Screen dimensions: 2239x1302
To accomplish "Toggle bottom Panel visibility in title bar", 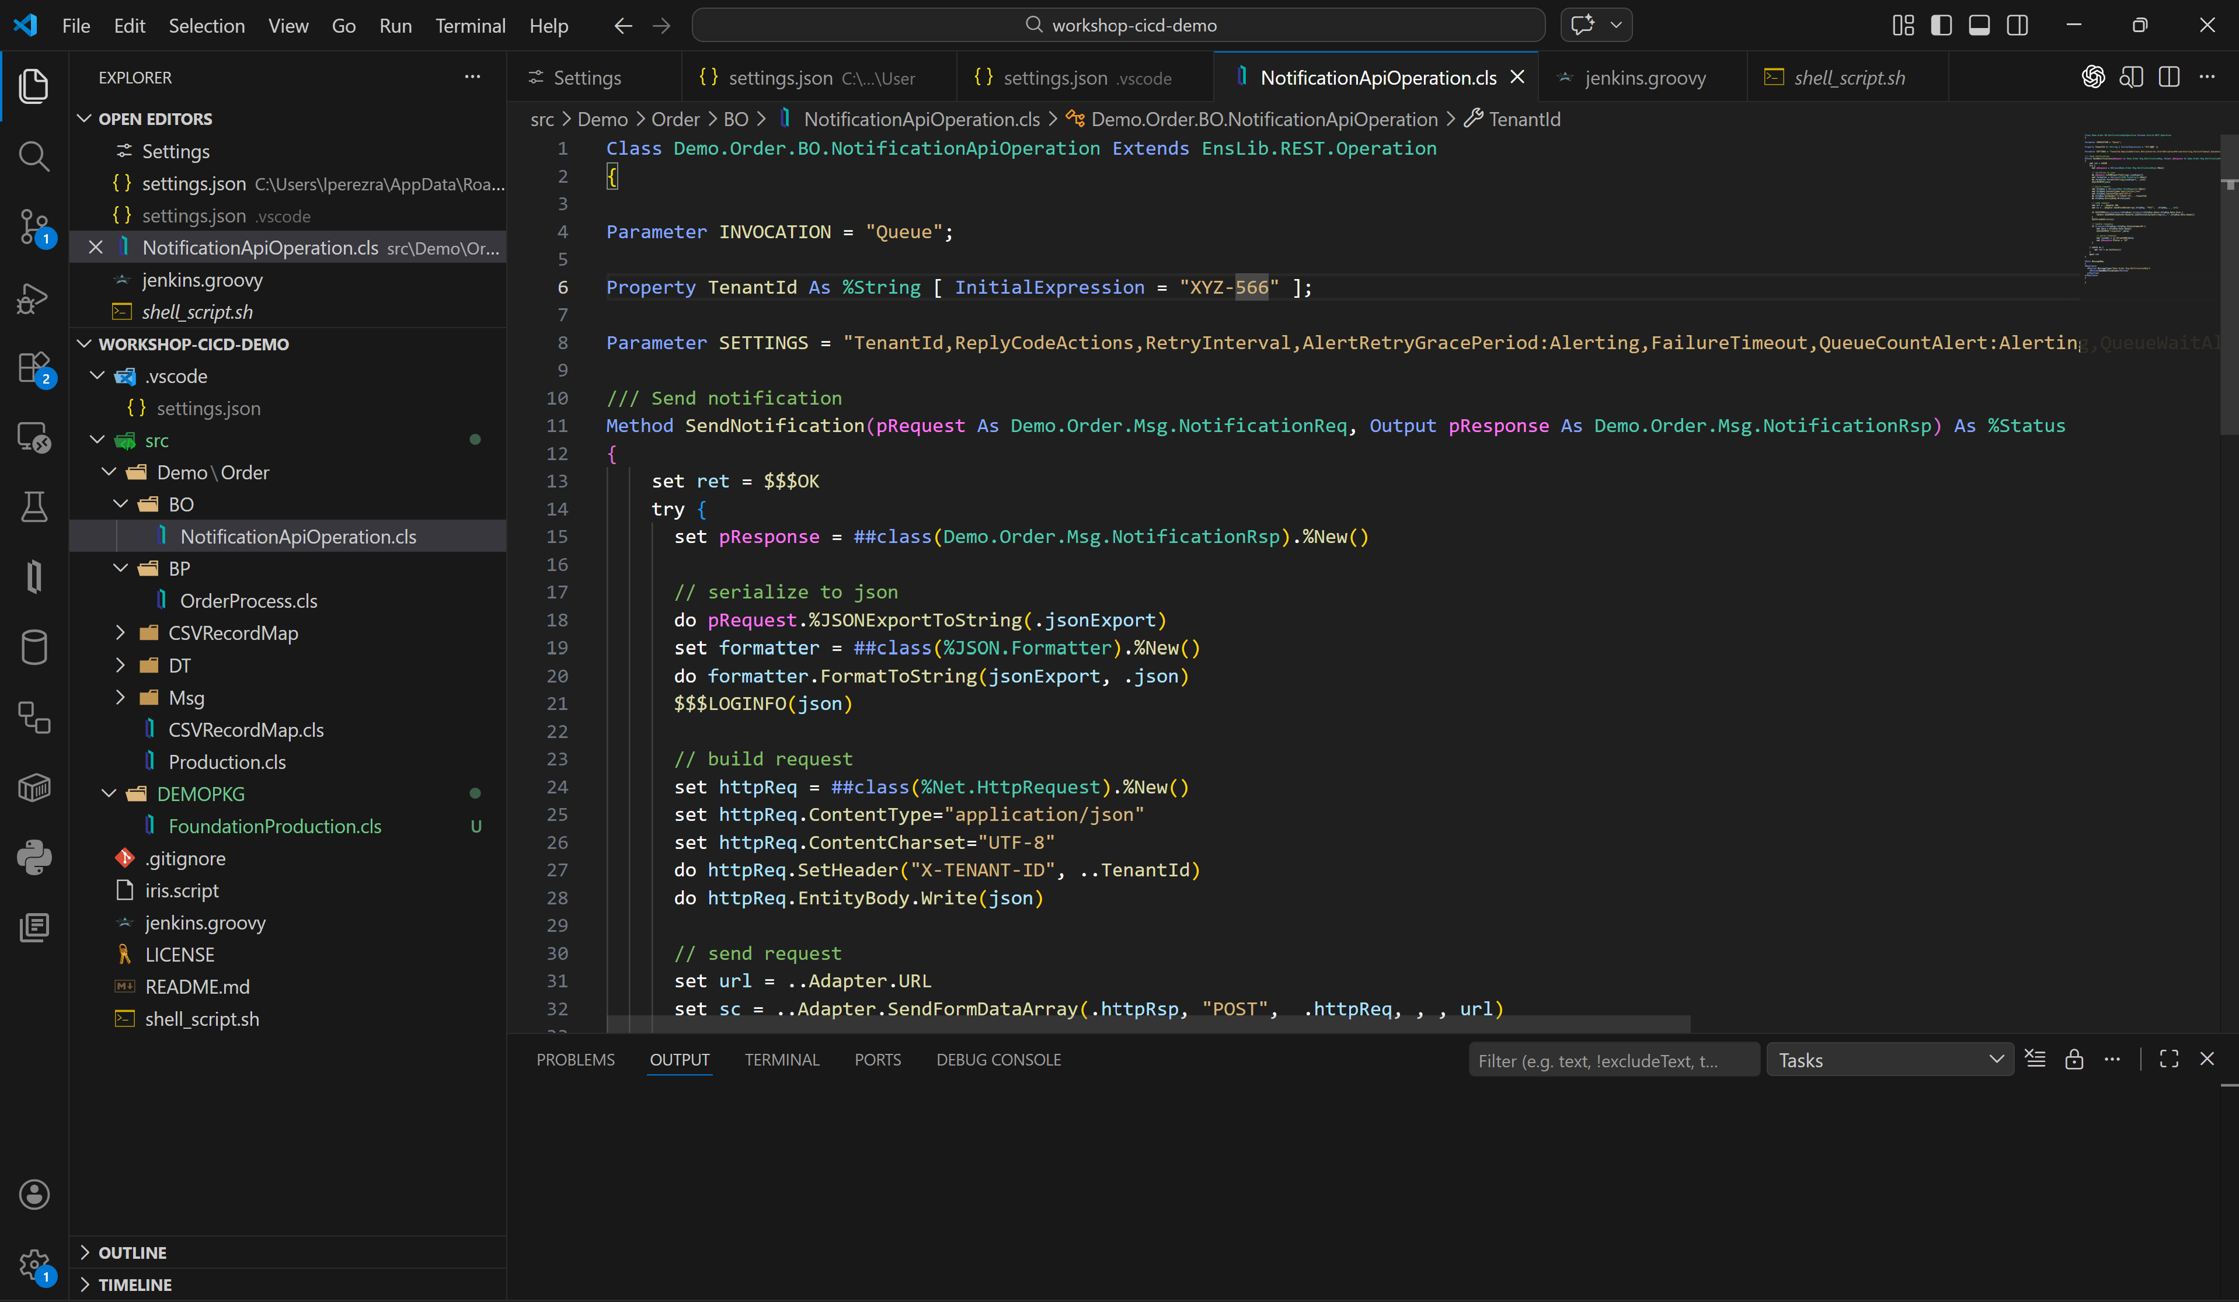I will [x=1980, y=26].
